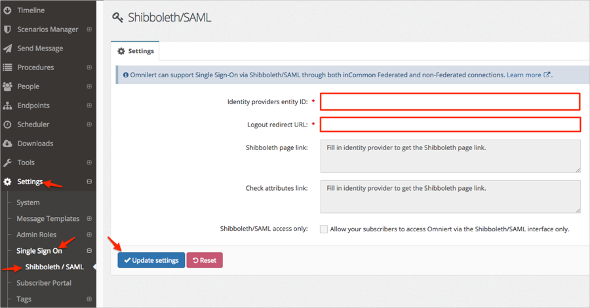Open Subscriber Portal settings page
The width and height of the screenshot is (590, 308).
click(44, 283)
